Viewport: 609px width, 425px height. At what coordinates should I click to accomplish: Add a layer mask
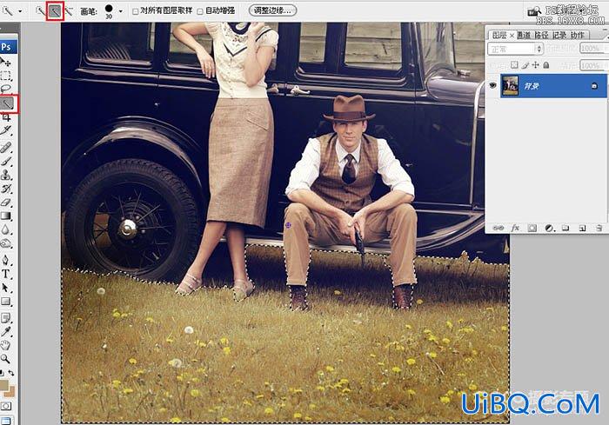click(532, 228)
